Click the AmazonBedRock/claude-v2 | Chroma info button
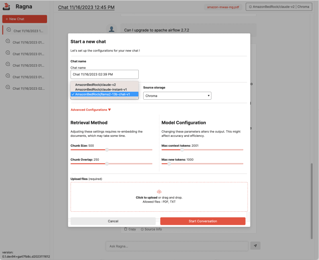This screenshot has height=260, width=319. click(279, 7)
